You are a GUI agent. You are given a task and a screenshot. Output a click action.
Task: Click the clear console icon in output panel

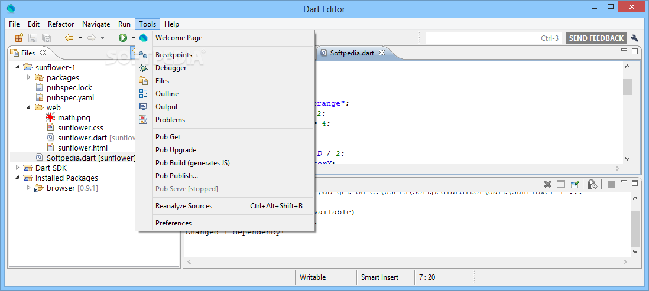click(561, 184)
